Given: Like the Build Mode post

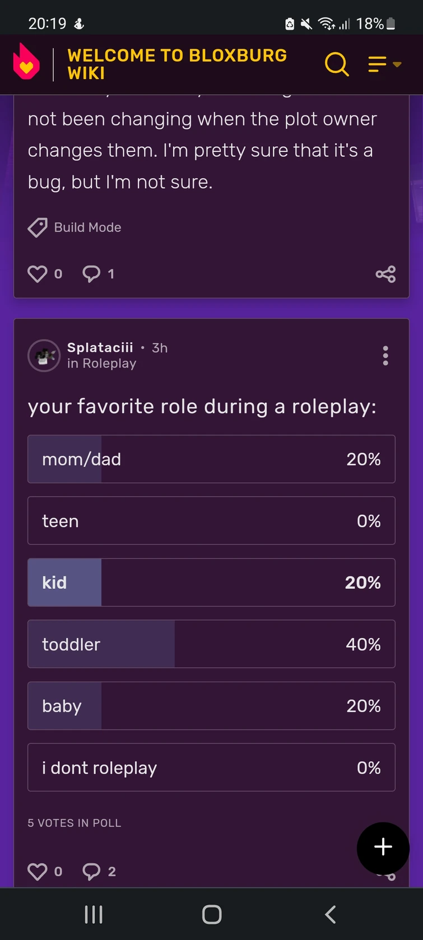Looking at the screenshot, I should pos(38,273).
